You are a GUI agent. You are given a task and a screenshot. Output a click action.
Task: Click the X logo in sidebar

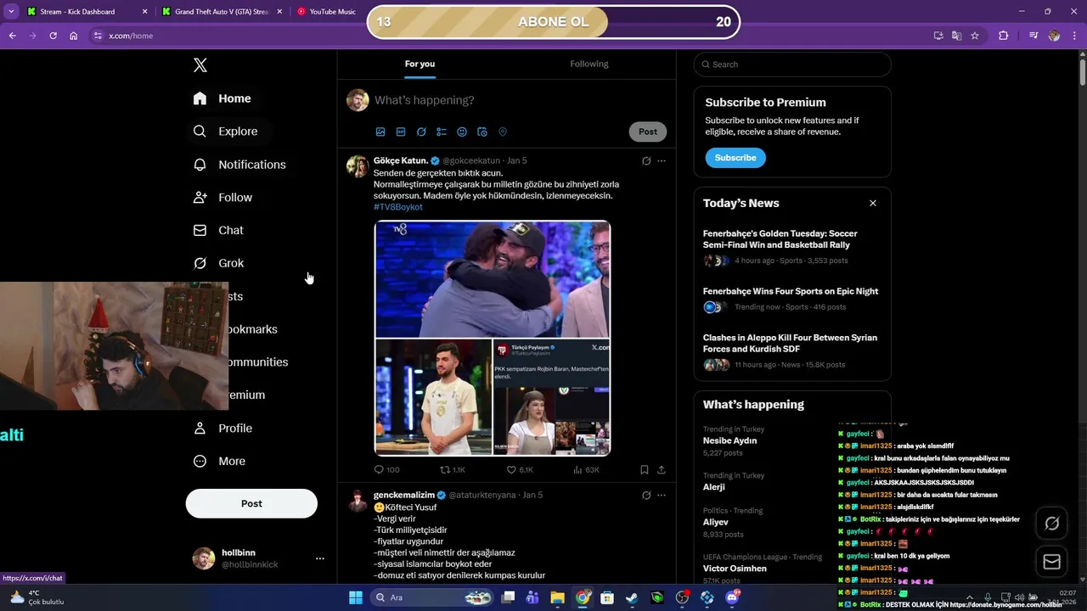pos(200,65)
